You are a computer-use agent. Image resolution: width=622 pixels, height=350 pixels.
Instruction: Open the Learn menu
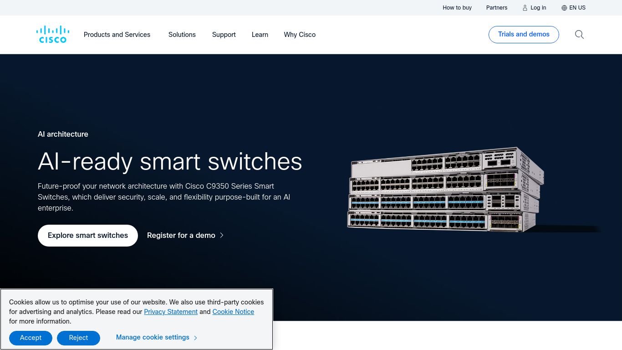(260, 35)
